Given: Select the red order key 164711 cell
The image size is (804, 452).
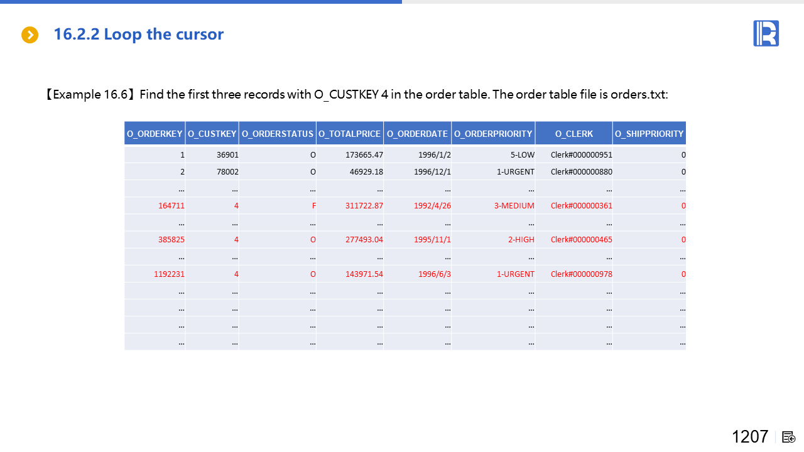Looking at the screenshot, I should [x=171, y=206].
